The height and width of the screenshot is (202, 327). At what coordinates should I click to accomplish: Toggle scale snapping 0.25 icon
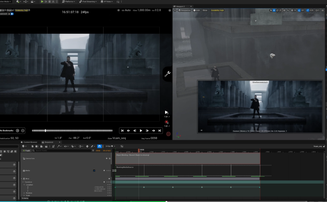tap(308, 10)
